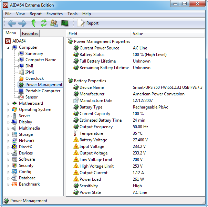
Task: Click the Security shield icon
Action: pos(14,166)
